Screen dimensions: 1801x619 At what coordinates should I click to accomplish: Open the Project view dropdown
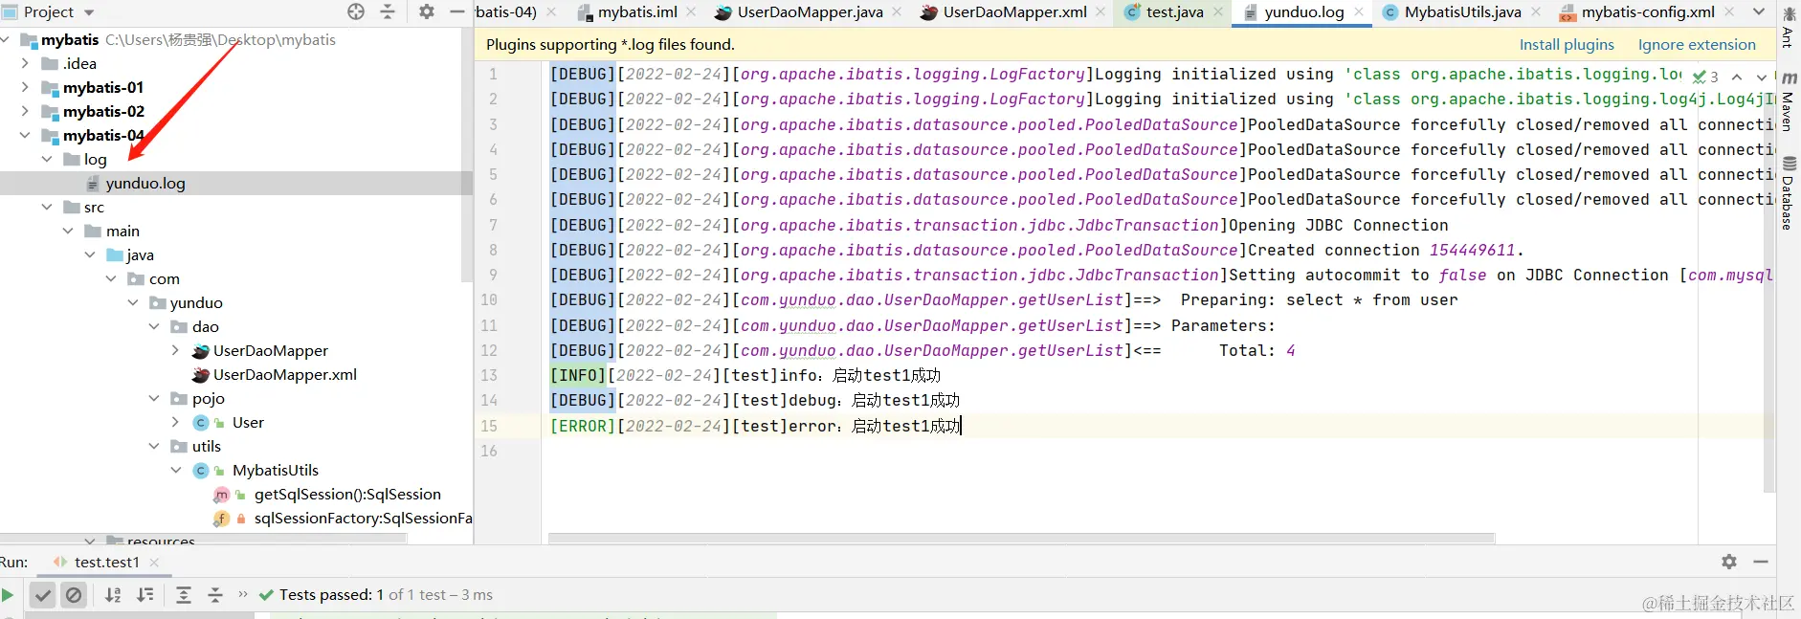89,12
